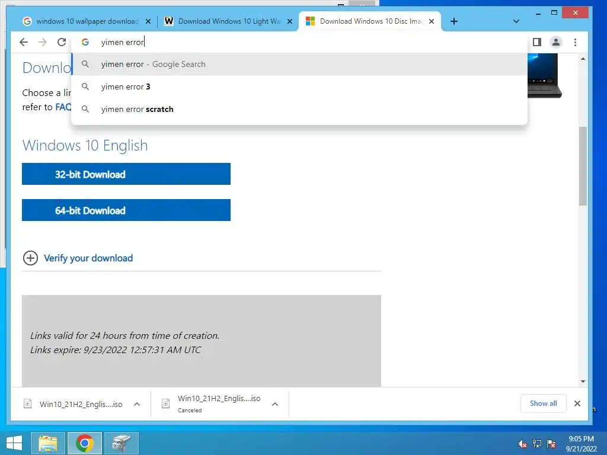607x455 pixels.
Task: Click the page scroll up arrow
Action: click(583, 59)
